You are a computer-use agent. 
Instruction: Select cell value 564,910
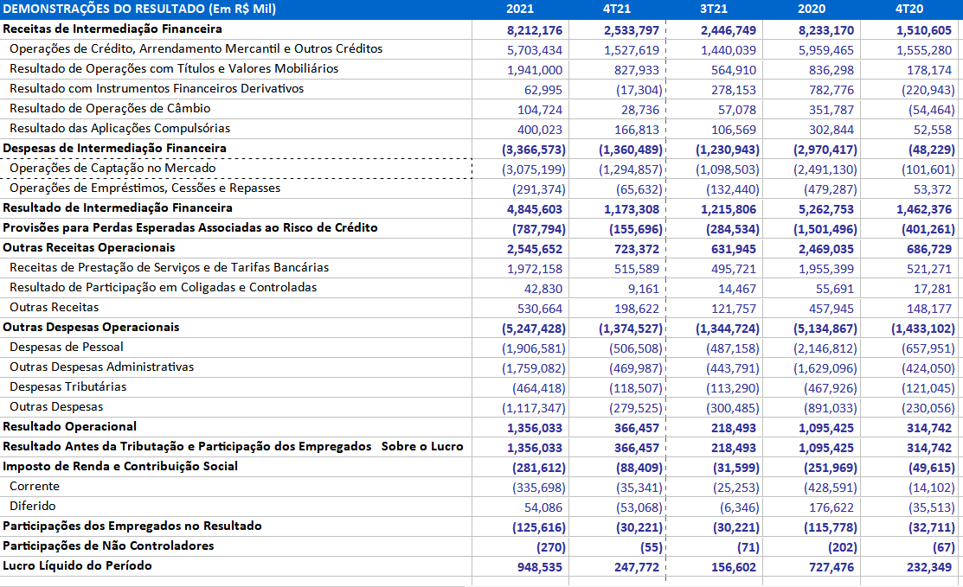tap(734, 71)
